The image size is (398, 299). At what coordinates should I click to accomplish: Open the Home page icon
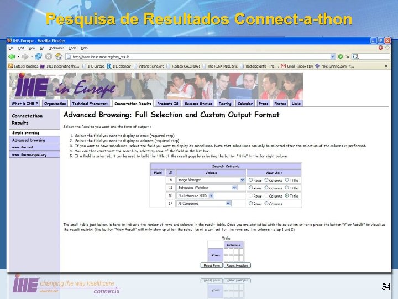click(x=59, y=56)
